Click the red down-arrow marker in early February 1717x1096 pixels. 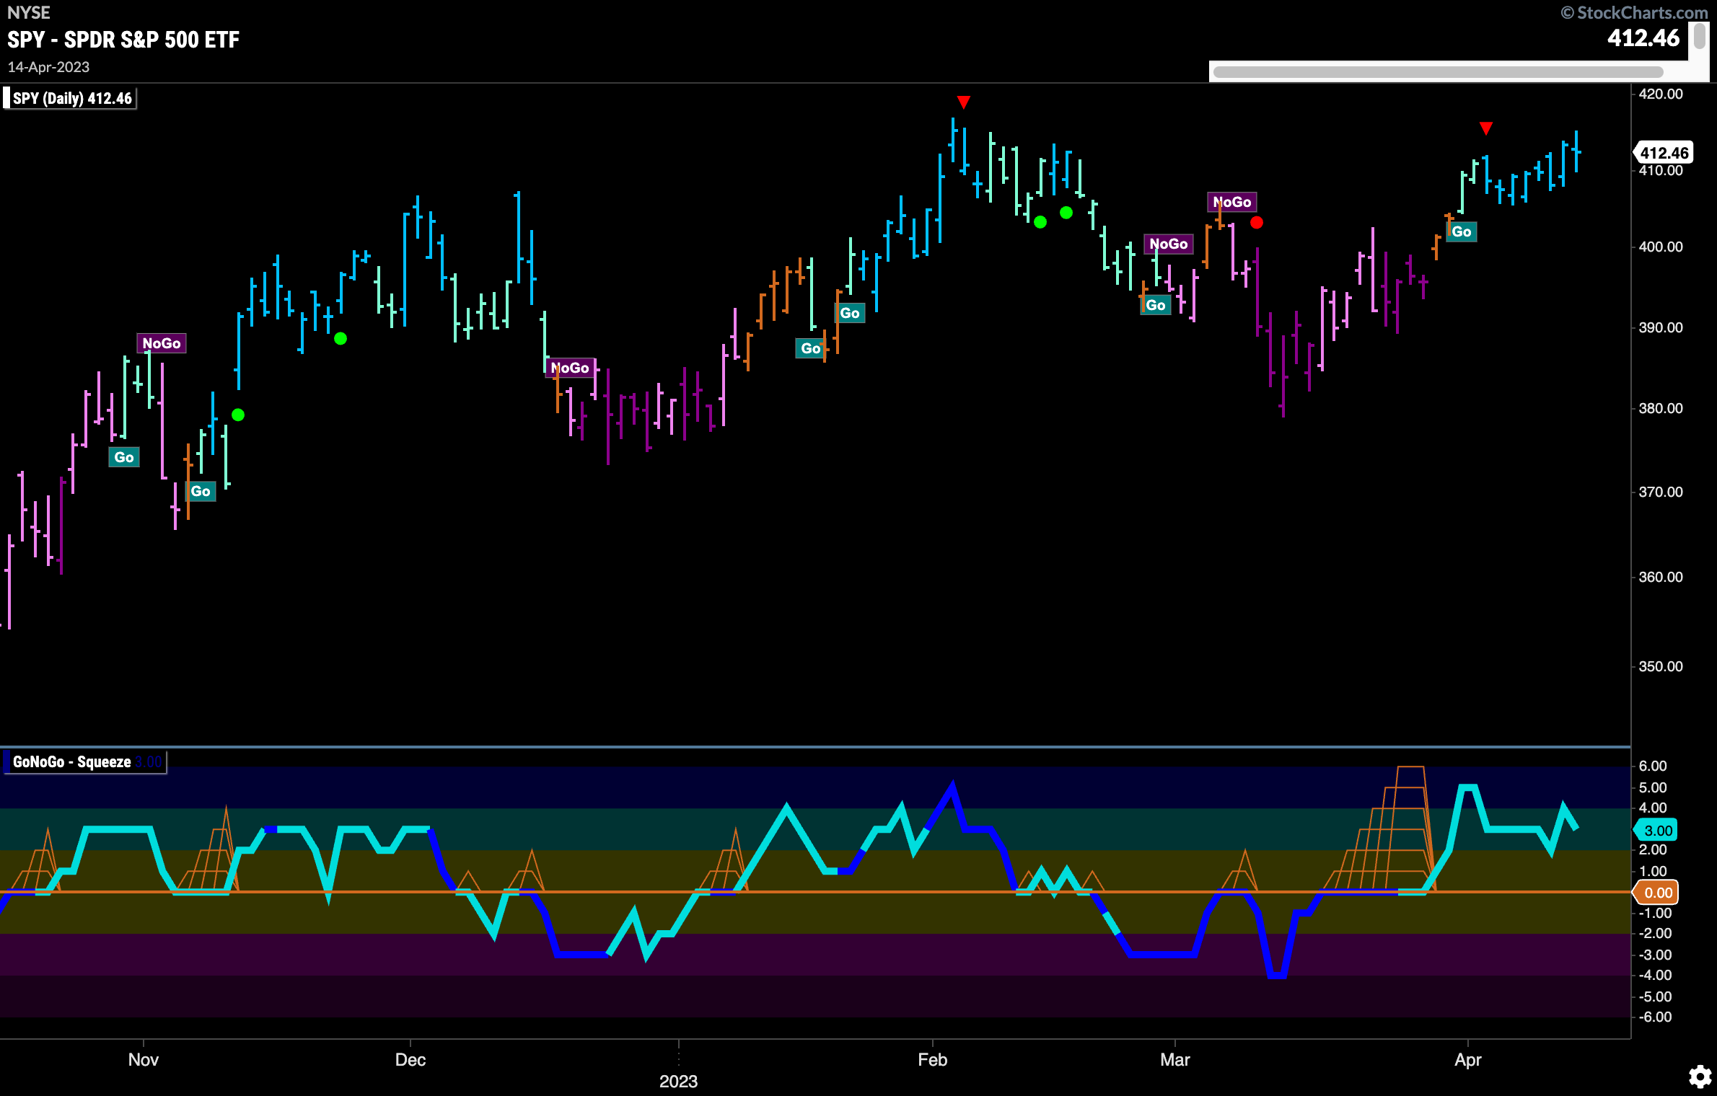(963, 102)
